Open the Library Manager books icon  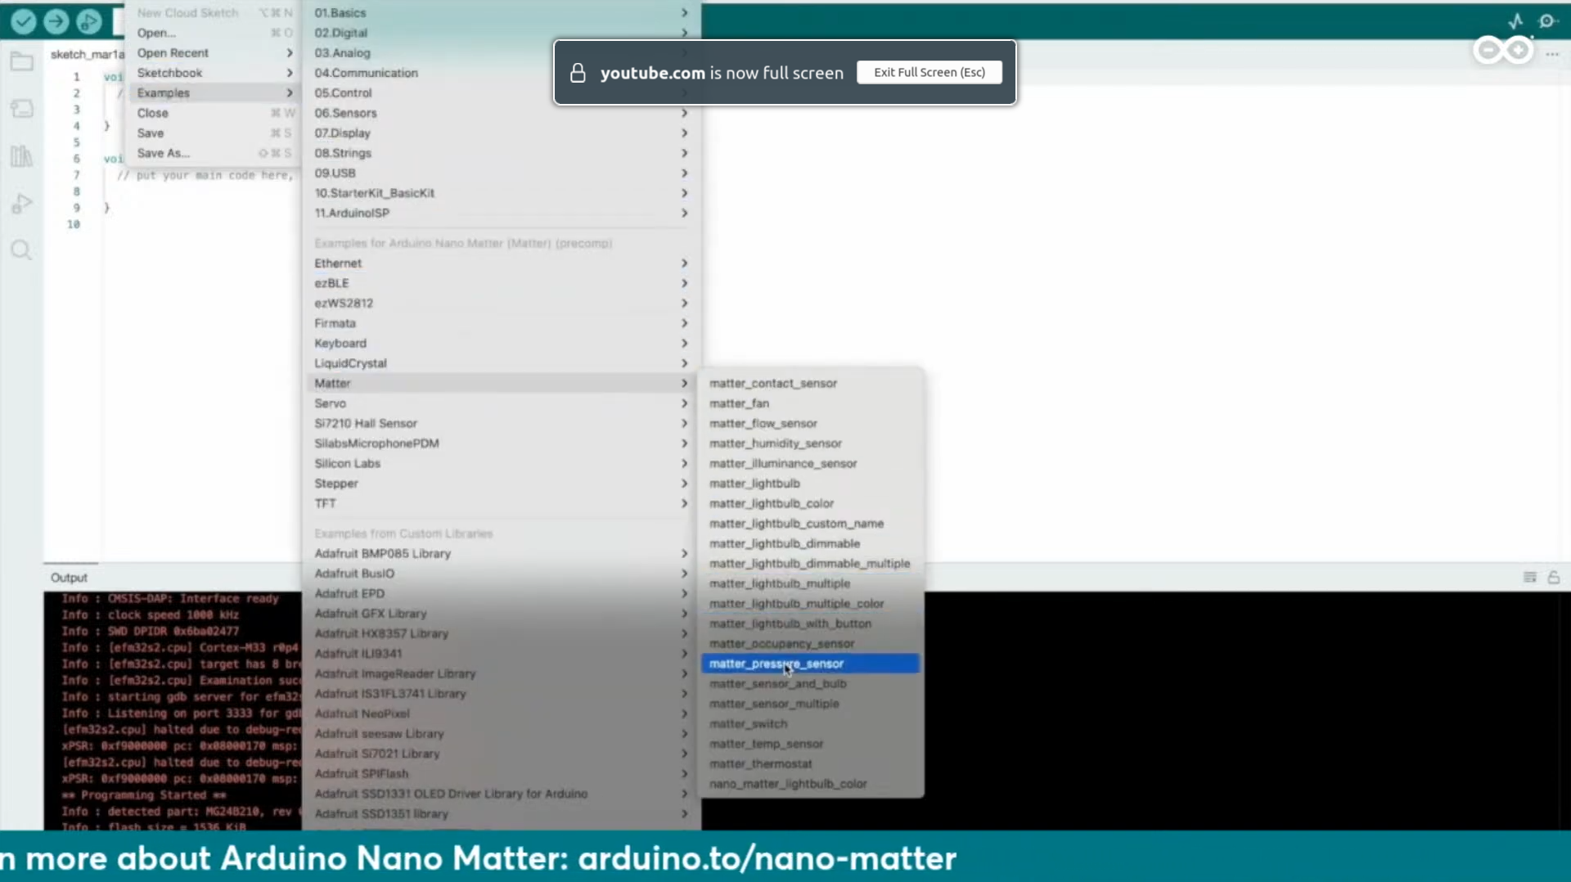tap(21, 155)
